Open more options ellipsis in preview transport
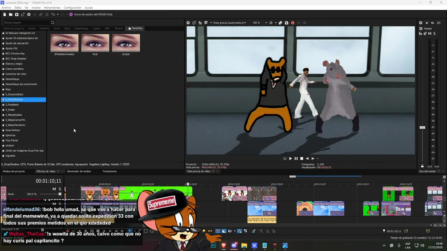 point(317,159)
